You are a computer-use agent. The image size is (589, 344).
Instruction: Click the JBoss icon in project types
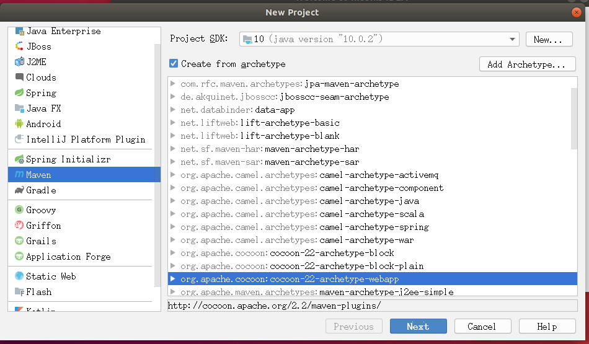[19, 46]
